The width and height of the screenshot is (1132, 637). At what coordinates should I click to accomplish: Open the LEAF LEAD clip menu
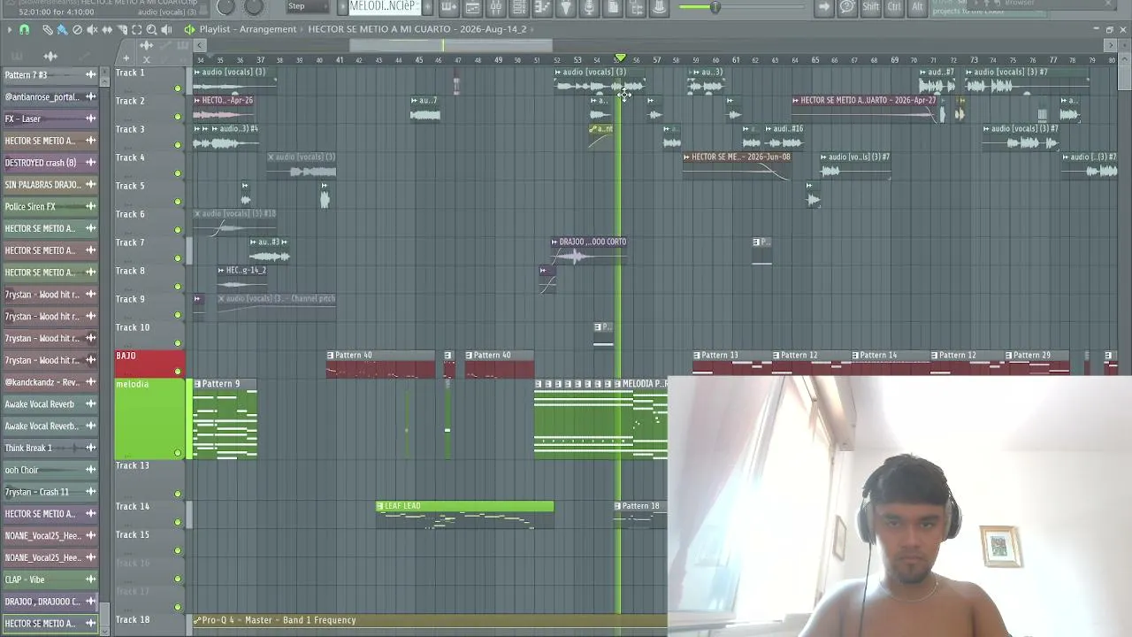pos(380,506)
